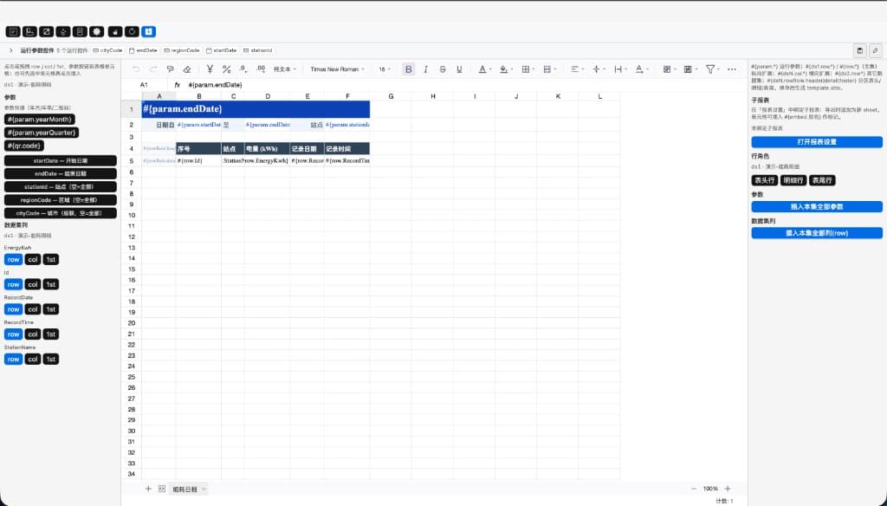Viewport: 887px width, 506px height.
Task: Apply the currency yen format
Action: pyautogui.click(x=210, y=69)
